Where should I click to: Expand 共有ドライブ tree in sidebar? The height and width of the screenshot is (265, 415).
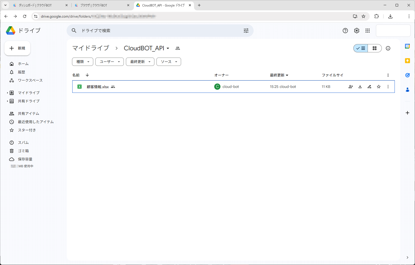tap(7, 101)
